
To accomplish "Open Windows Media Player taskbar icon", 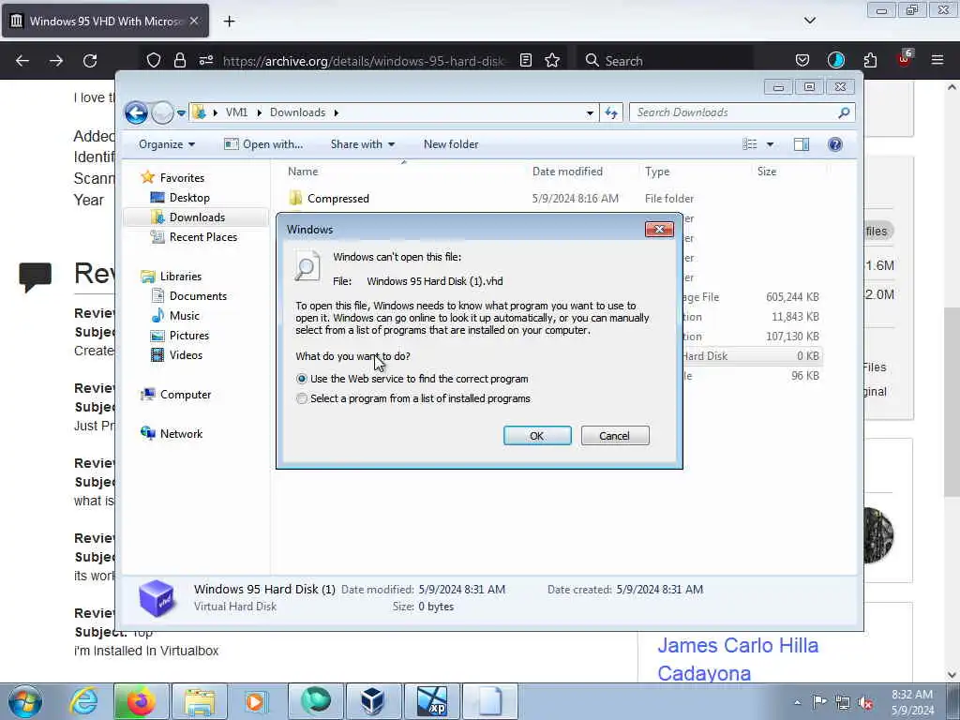I will (x=256, y=701).
